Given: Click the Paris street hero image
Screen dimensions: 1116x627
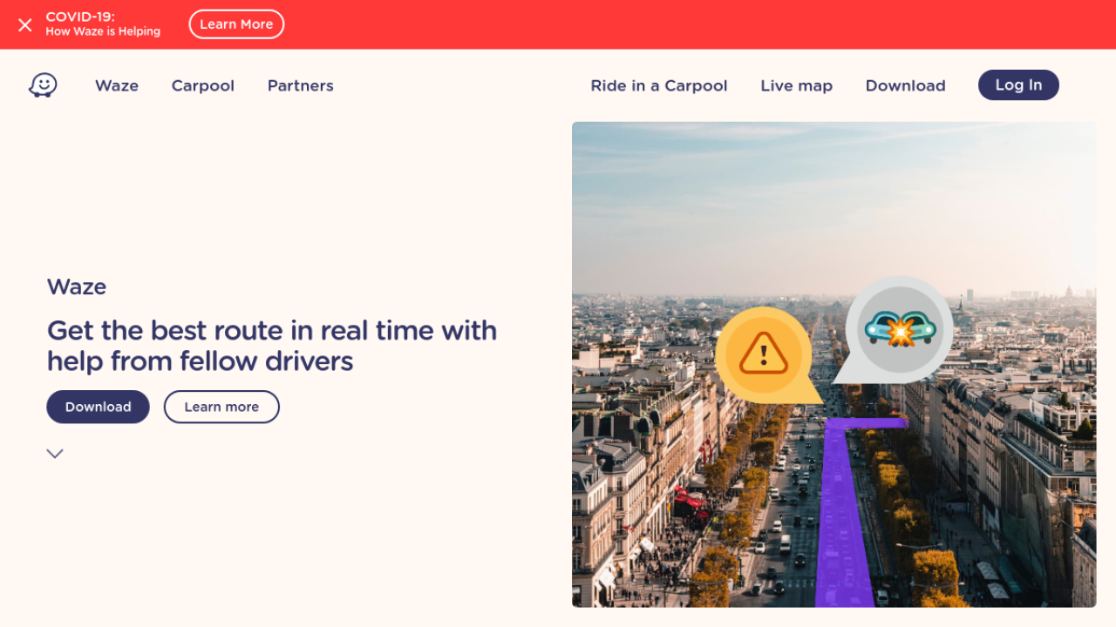Looking at the screenshot, I should coord(834,364).
